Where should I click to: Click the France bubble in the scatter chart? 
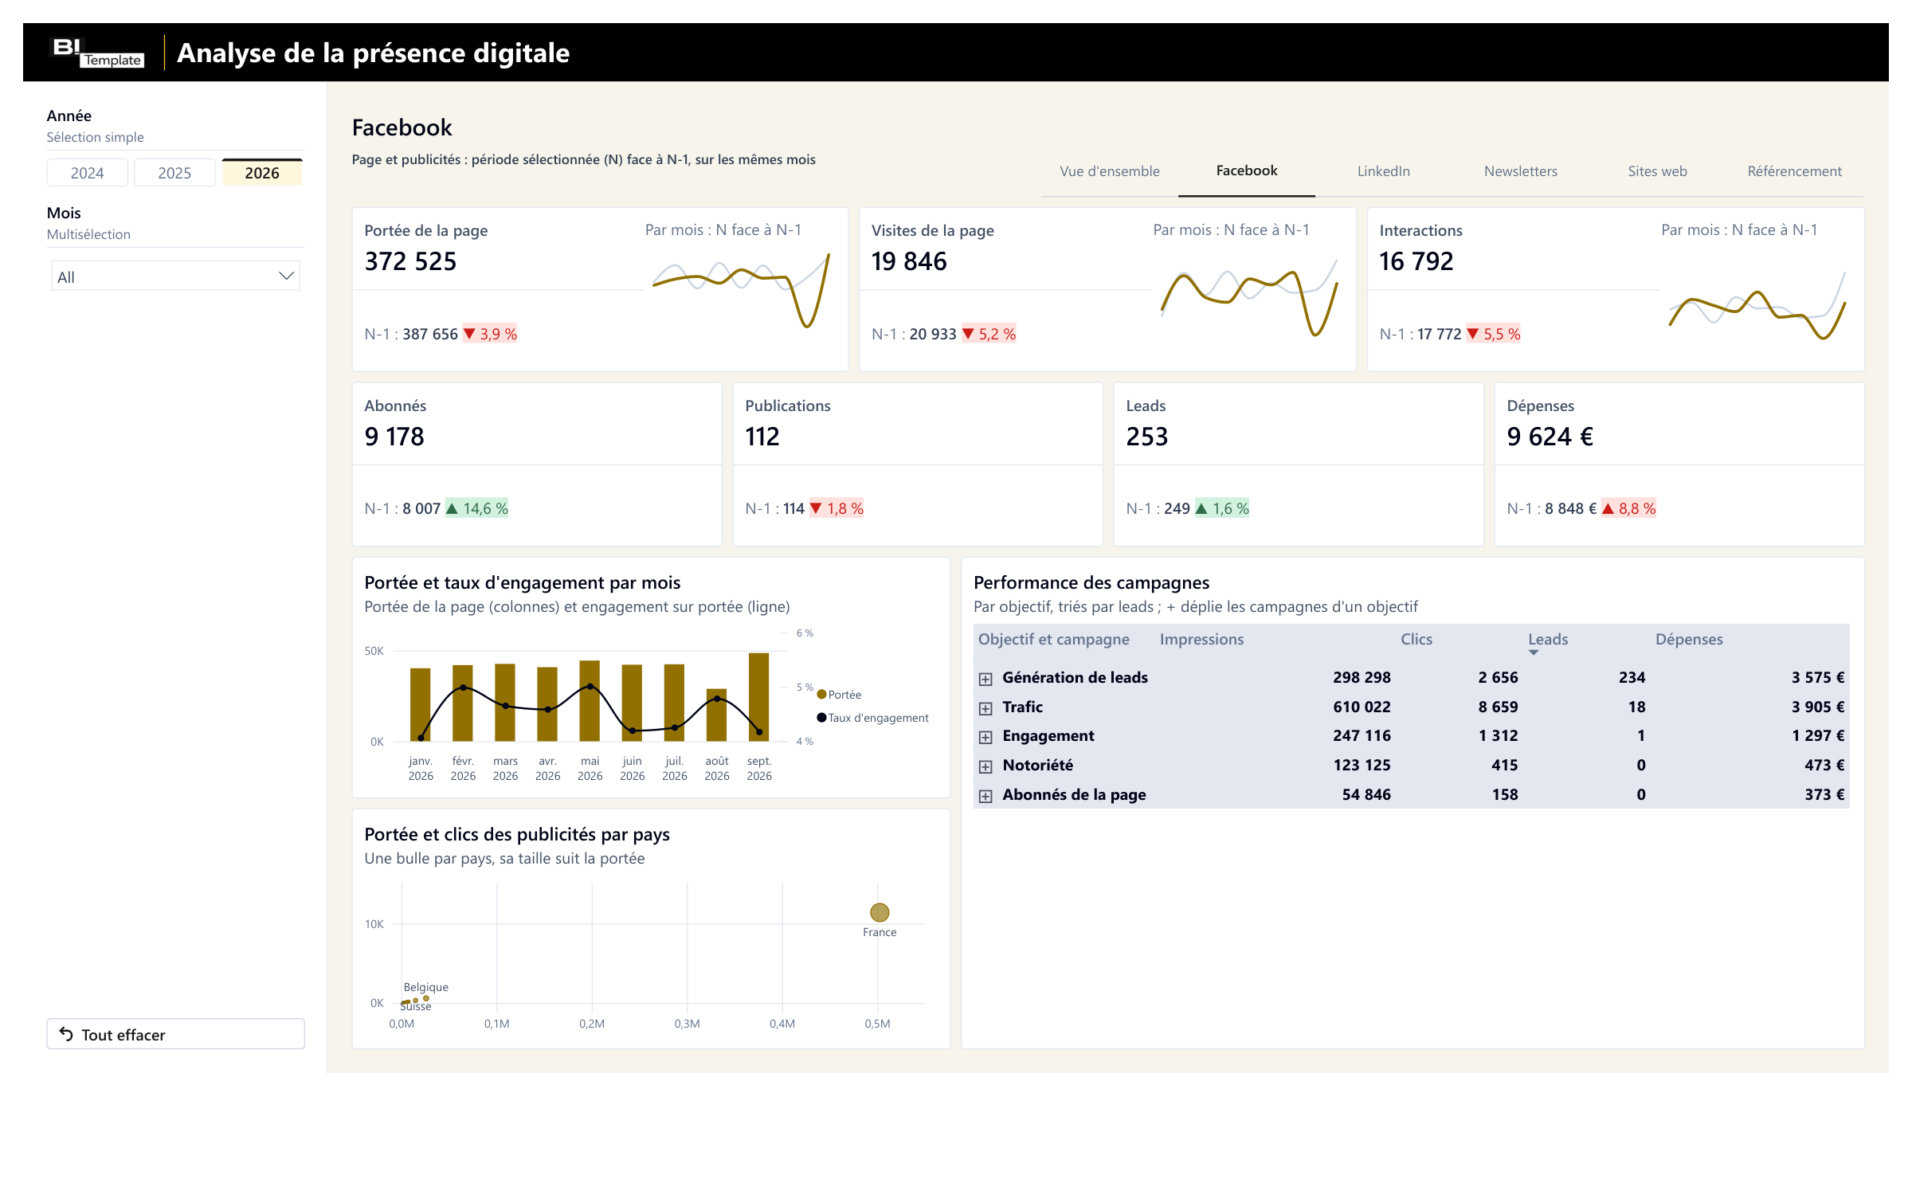pyautogui.click(x=880, y=912)
